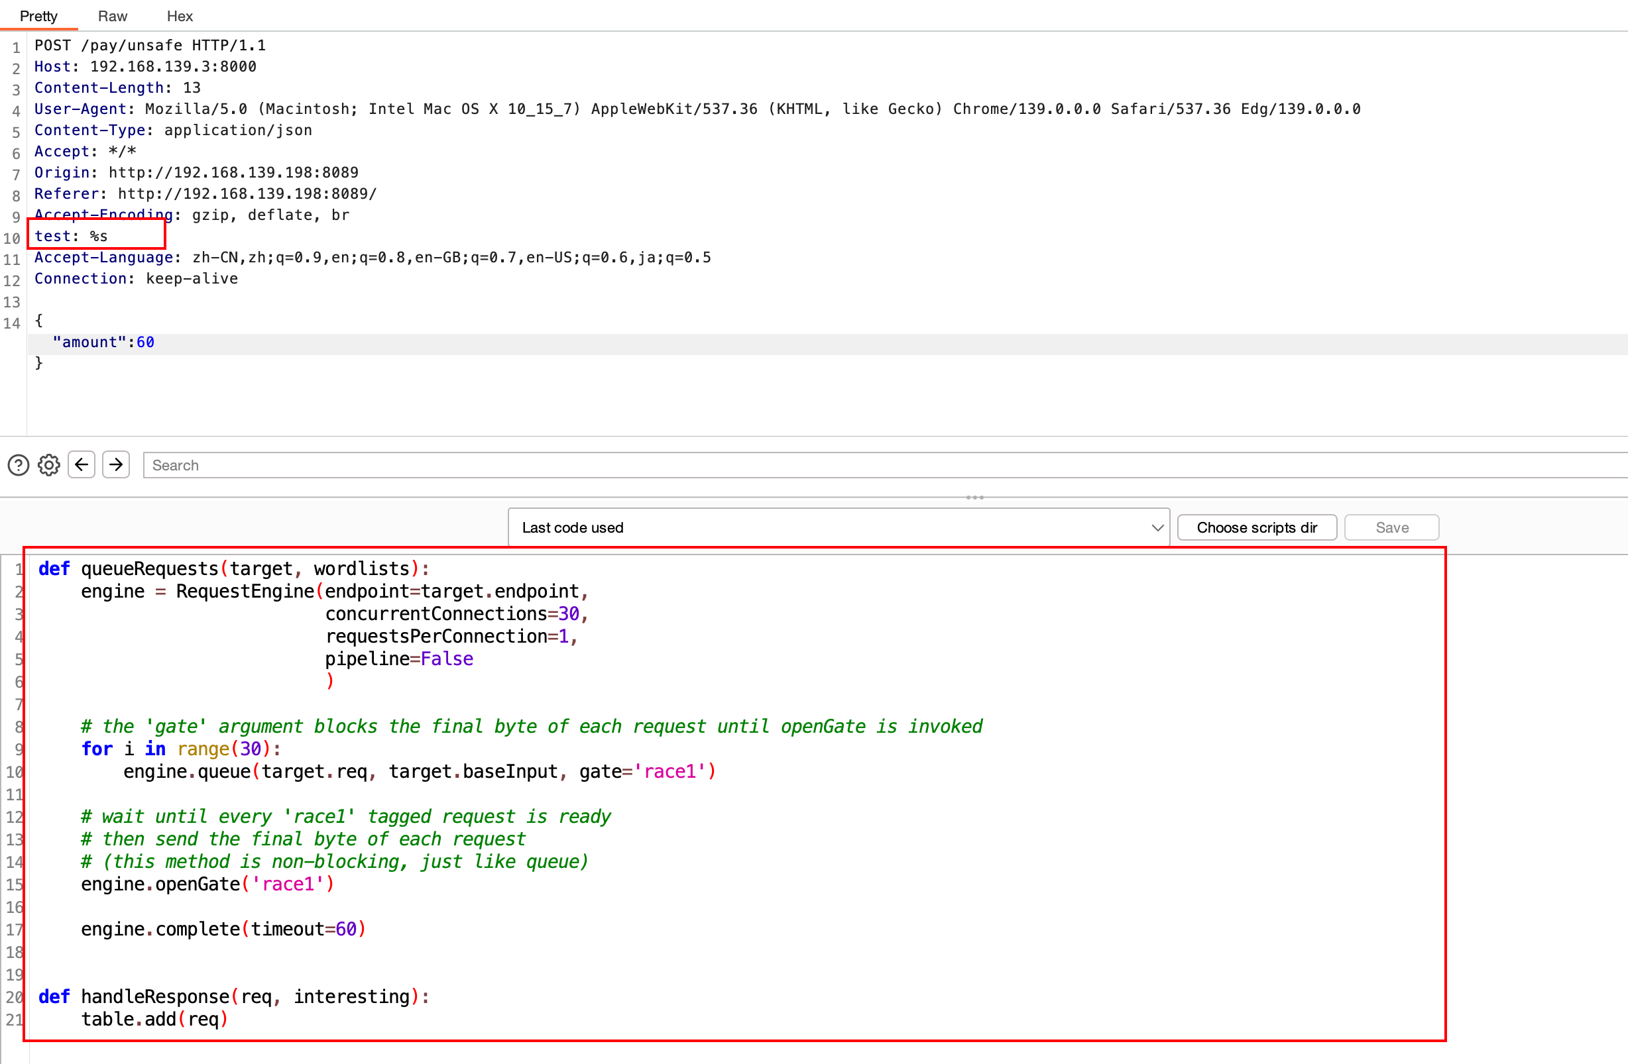
Task: Place cursor on the POST /pay/unsafe line
Action: click(x=150, y=46)
